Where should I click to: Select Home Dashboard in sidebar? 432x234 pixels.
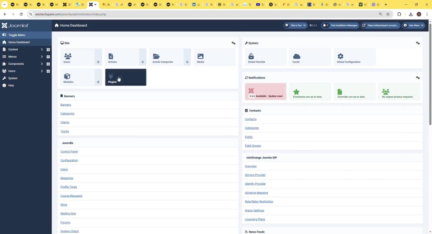tap(25, 42)
